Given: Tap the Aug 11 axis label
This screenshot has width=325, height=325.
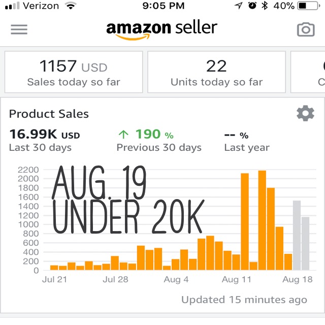Looking at the screenshot, I should coord(237,280).
